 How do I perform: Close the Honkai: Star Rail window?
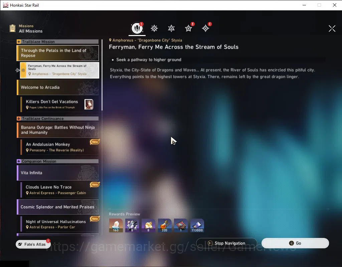click(335, 5)
